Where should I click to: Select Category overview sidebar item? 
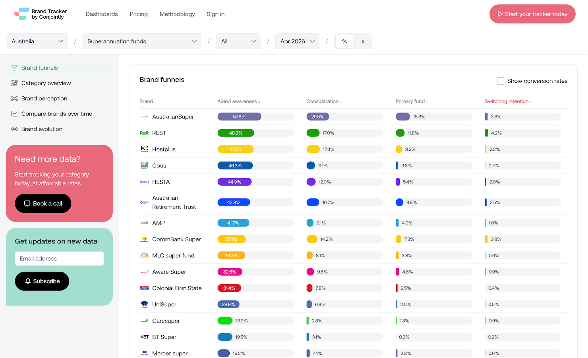(60, 83)
